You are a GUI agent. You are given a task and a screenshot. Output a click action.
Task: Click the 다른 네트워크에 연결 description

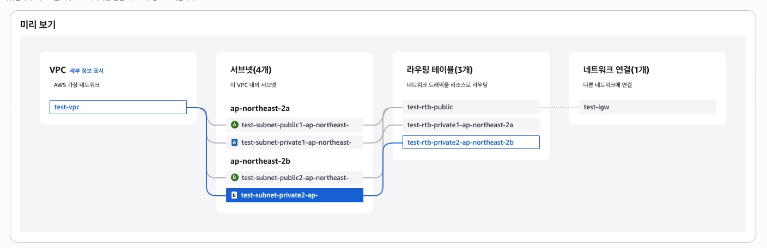coord(608,85)
